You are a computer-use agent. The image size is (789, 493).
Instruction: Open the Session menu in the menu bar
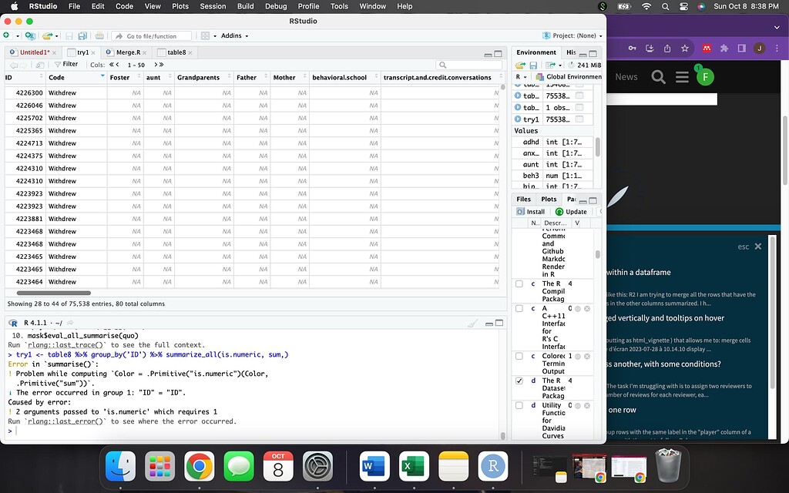coord(213,6)
